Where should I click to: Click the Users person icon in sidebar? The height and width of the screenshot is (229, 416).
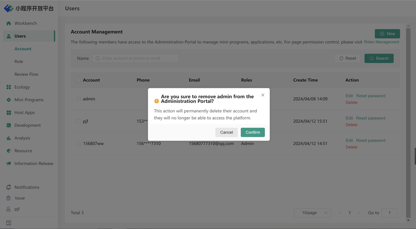(9, 36)
